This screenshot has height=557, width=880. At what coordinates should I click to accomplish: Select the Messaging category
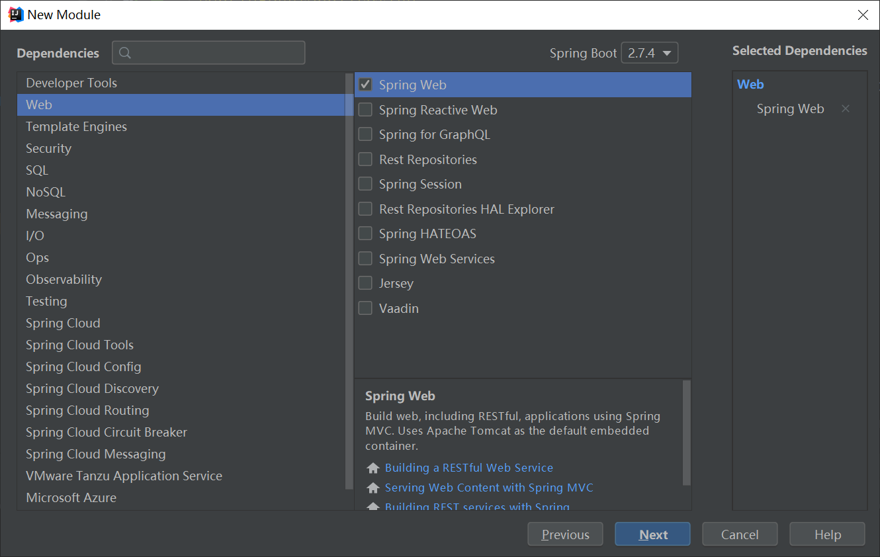(x=181, y=214)
